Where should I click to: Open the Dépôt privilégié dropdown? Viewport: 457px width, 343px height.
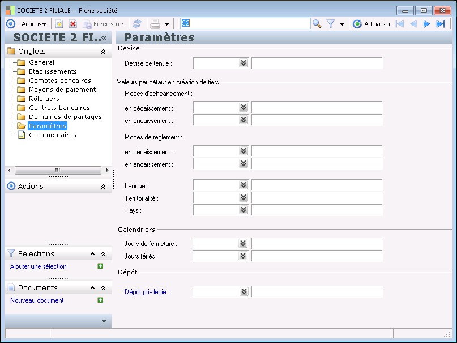244,291
